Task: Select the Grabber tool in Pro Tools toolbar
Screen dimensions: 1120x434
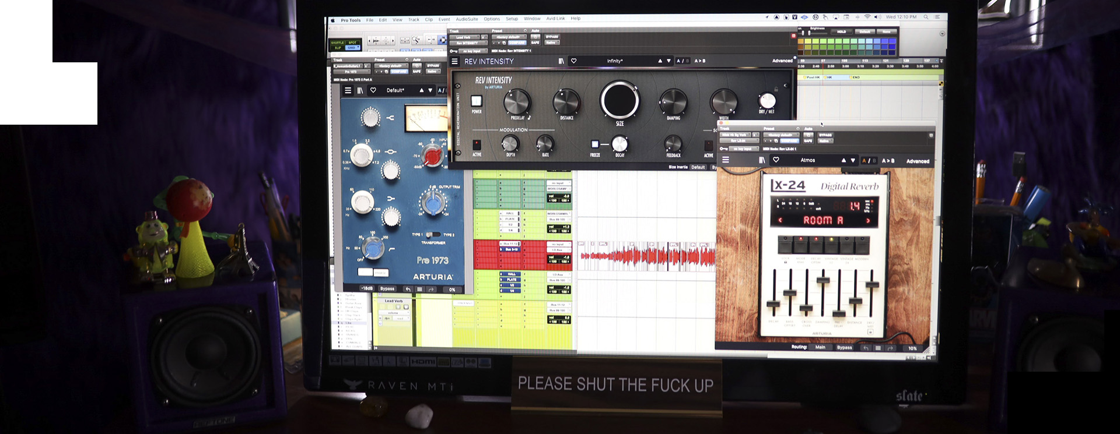Action: (x=443, y=40)
